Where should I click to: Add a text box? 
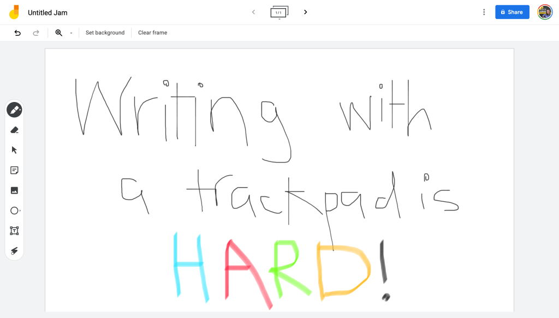tap(14, 231)
